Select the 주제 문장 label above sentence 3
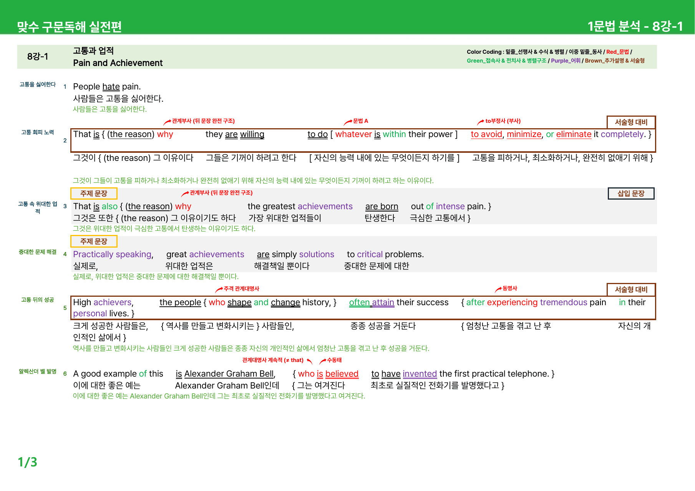Screen dimensions: 695x491 point(94,193)
